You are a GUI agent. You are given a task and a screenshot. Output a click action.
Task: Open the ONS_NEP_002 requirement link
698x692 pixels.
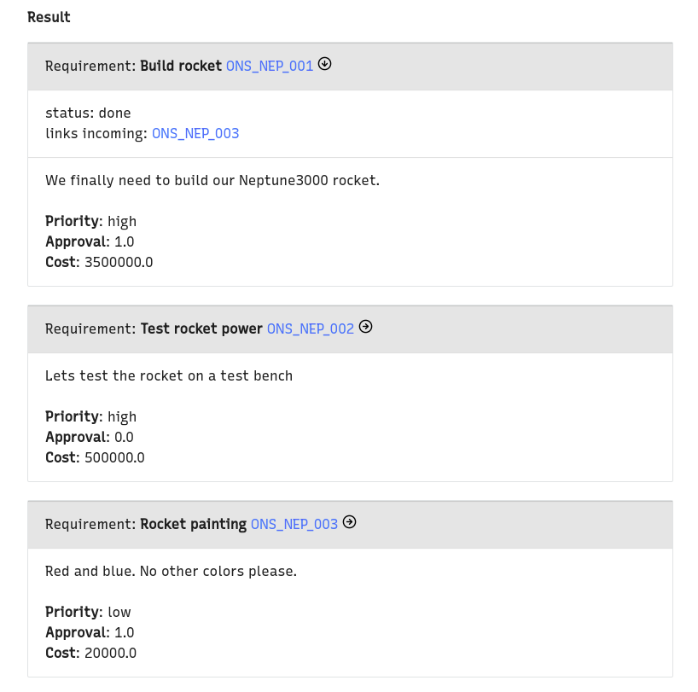tap(311, 329)
